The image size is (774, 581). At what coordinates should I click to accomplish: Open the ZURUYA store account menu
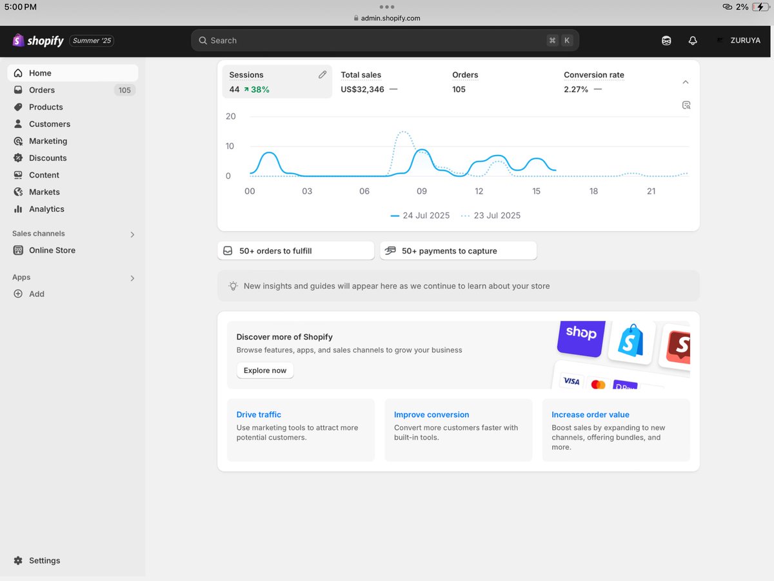tap(739, 40)
